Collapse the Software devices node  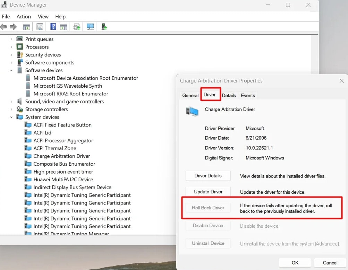(x=11, y=70)
